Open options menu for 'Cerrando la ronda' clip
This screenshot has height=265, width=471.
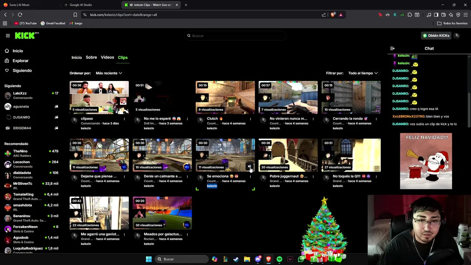point(376,119)
